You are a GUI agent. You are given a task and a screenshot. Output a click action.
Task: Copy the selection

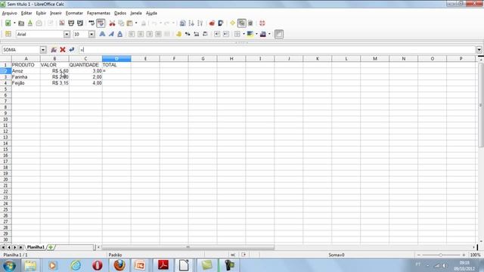[121, 23]
